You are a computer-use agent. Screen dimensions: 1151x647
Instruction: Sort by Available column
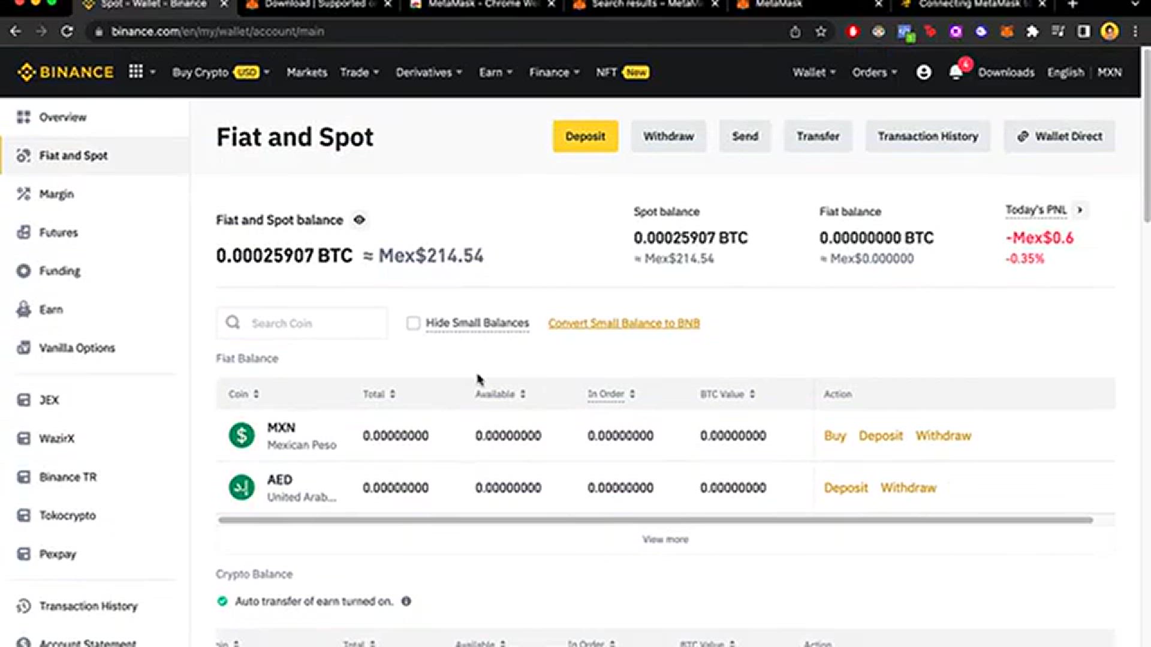click(501, 394)
